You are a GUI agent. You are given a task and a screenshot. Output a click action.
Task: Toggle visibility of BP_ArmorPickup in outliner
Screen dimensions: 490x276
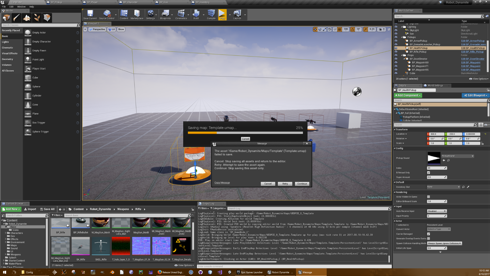point(396,41)
